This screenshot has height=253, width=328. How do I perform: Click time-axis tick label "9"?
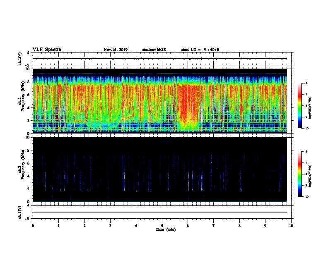[265, 226]
